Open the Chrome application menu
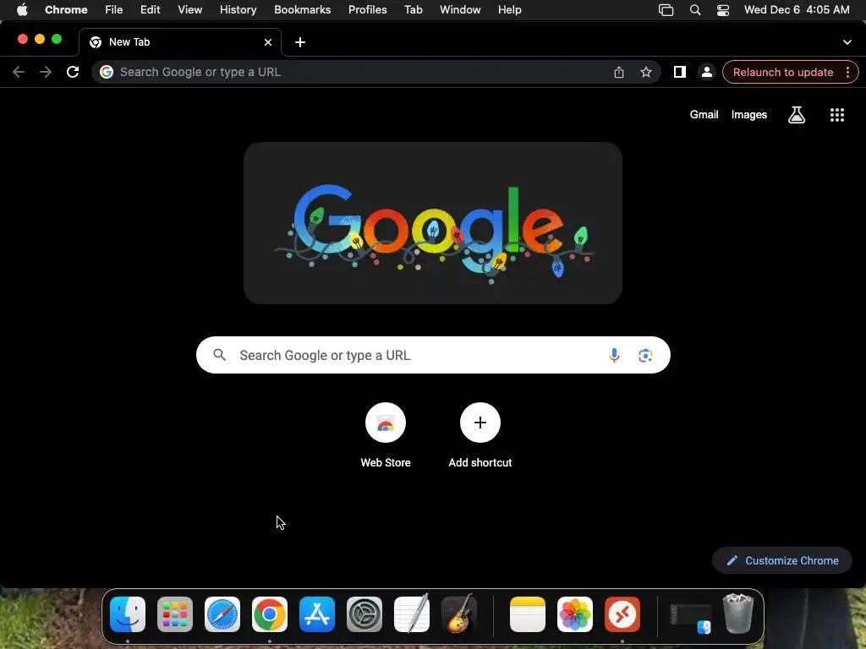 pyautogui.click(x=66, y=10)
